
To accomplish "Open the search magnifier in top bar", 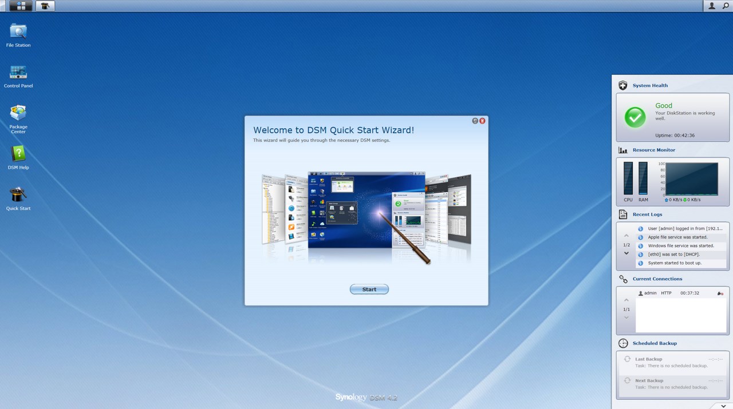I will (x=726, y=6).
